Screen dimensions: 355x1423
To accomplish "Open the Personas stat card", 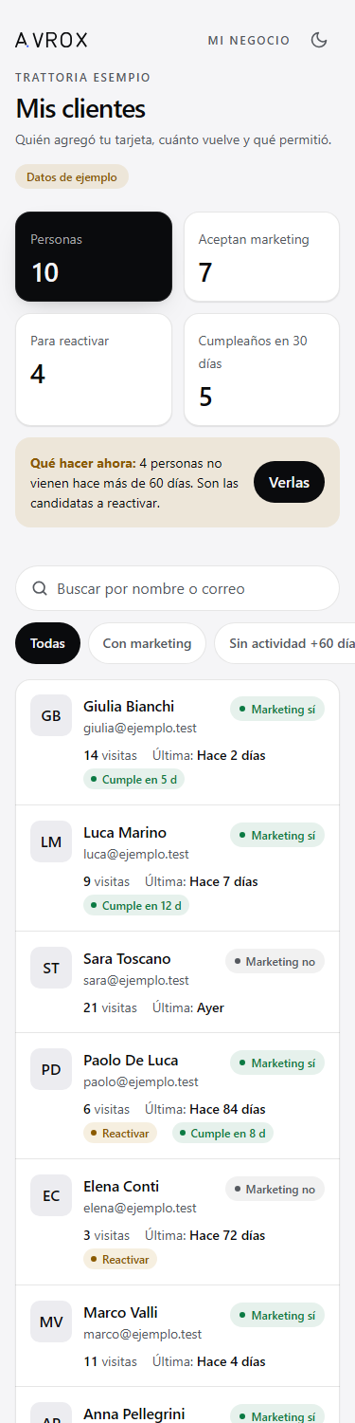I will 94,256.
